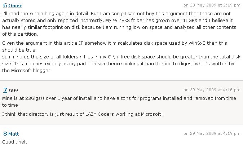Click the sentence beginning "Given the argument in this article"

coord(115,43)
